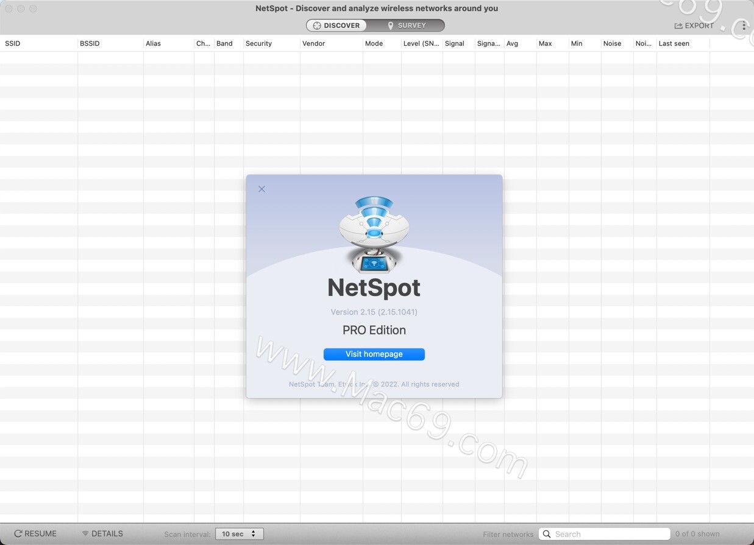Click the magnifier icon in the Search field
754x545 pixels.
(x=547, y=533)
